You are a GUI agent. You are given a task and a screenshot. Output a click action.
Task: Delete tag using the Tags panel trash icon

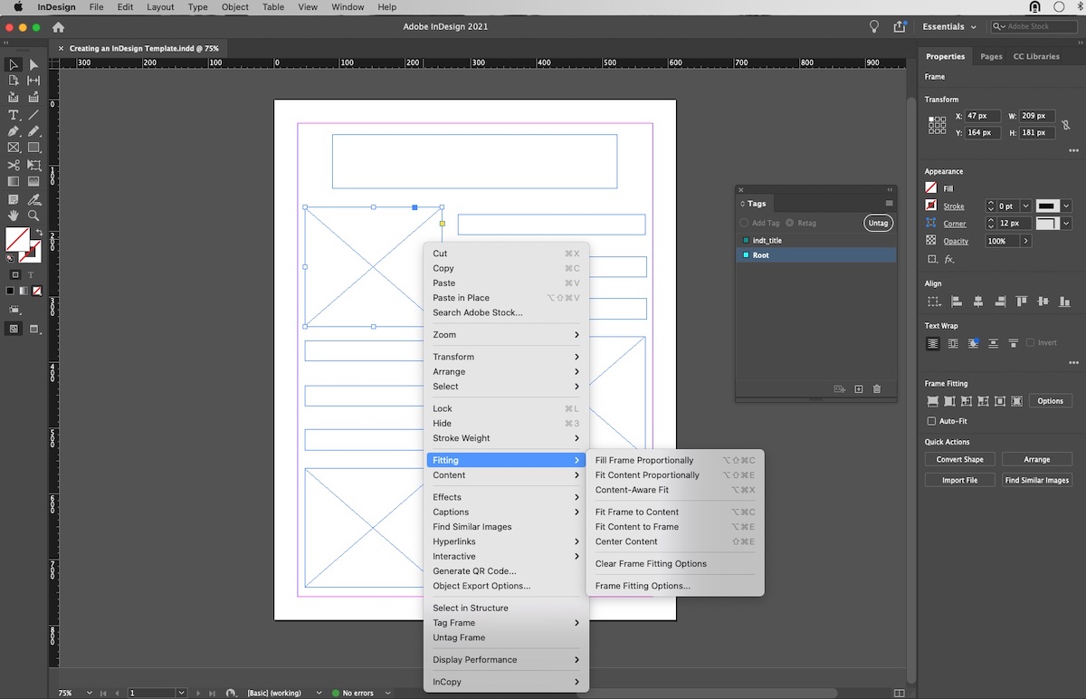pos(876,389)
